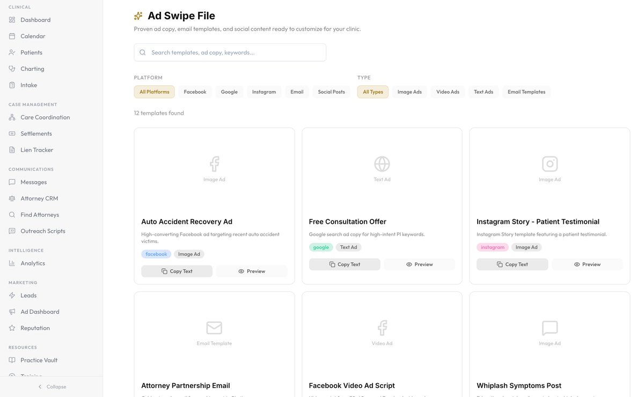Image resolution: width=644 pixels, height=397 pixels.
Task: Click the blue facebook tag
Action: click(x=156, y=254)
